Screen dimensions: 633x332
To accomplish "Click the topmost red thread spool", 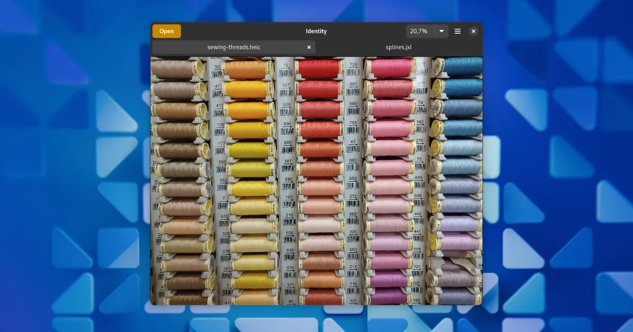I will coord(319,69).
